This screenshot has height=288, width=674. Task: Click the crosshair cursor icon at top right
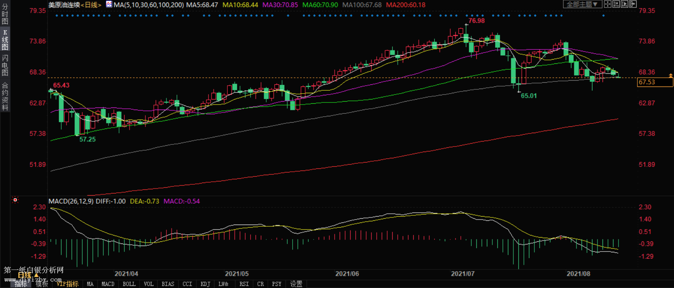608,4
